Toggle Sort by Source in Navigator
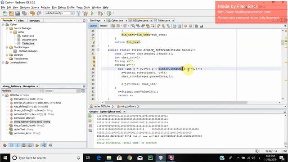Screen dimensions: 288x162 [x=50, y=145]
